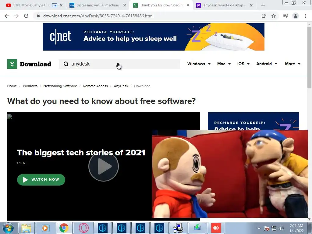The width and height of the screenshot is (312, 234).
Task: Bookmark this page with the star icon
Action: point(274,16)
